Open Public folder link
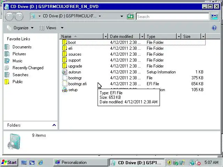Viewport: 223px width, 167px height. pyautogui.click(x=18, y=82)
